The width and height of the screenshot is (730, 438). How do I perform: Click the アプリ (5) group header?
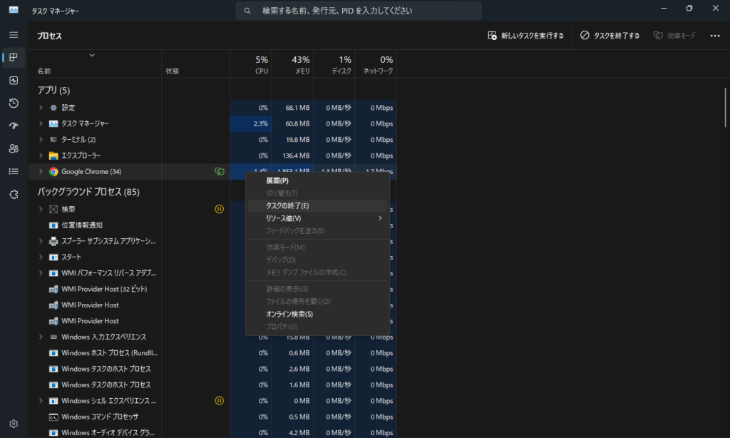[53, 91]
